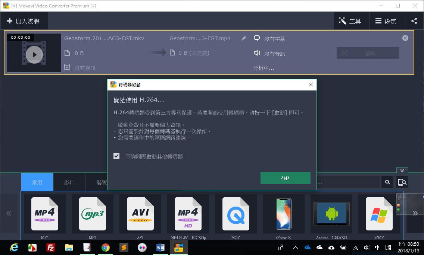Viewport: 424px width, 255px height.
Task: Collapse the format panel with double chevron
Action: 402,170
